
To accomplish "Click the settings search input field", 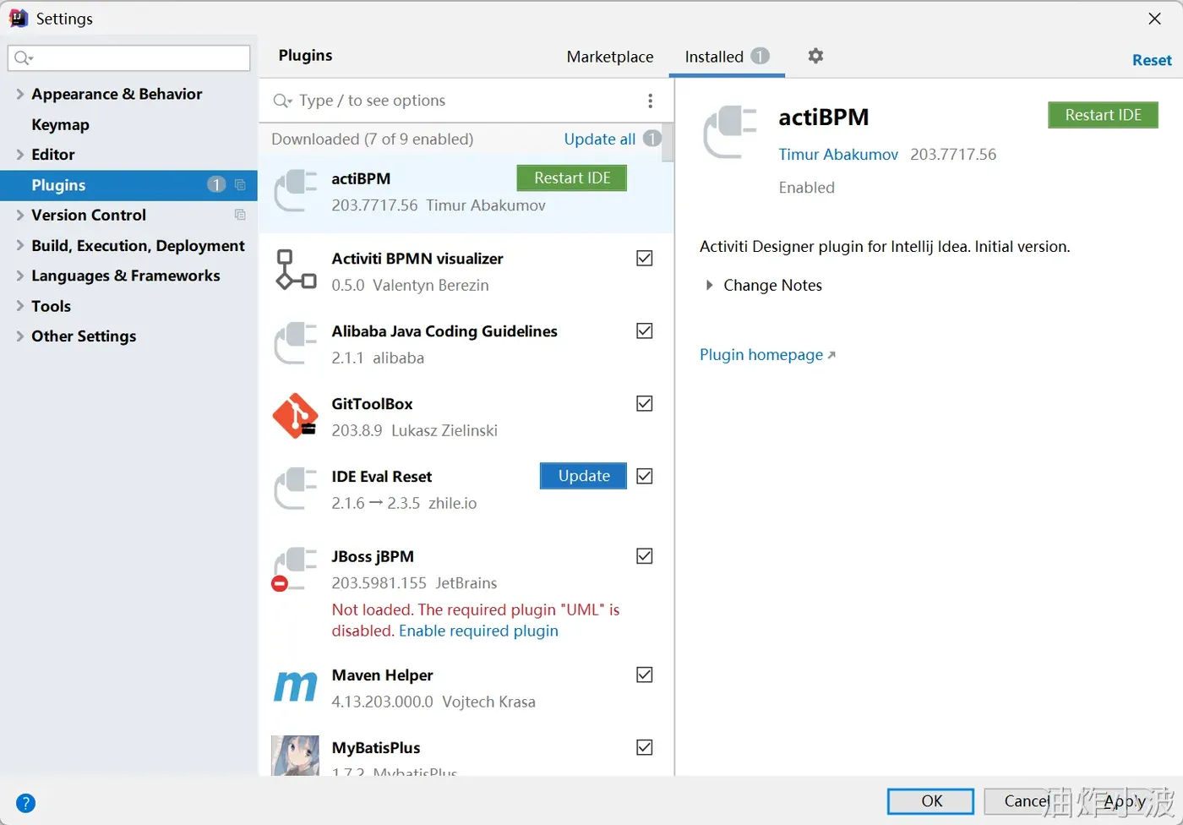I will coord(128,57).
